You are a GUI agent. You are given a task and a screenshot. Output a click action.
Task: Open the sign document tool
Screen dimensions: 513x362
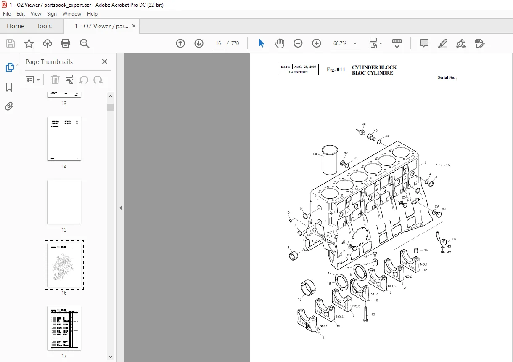pyautogui.click(x=461, y=43)
